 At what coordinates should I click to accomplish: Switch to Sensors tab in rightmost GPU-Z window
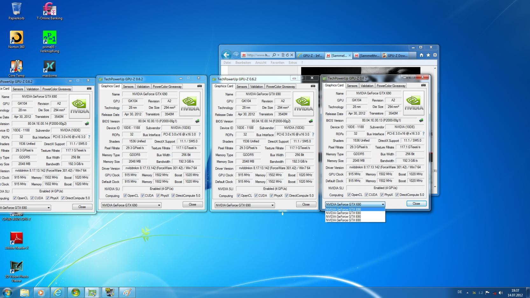click(x=352, y=86)
